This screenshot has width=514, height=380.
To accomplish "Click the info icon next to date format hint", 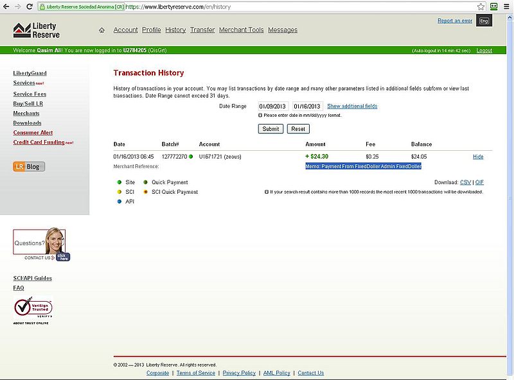I will 260,116.
